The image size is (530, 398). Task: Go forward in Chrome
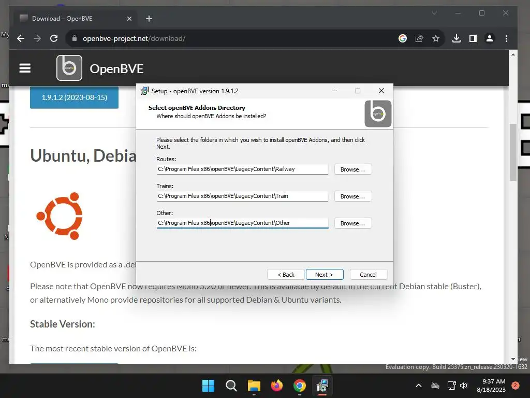(x=37, y=38)
